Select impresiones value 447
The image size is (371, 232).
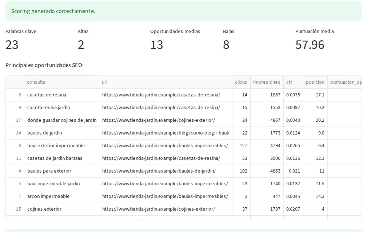click(x=267, y=196)
